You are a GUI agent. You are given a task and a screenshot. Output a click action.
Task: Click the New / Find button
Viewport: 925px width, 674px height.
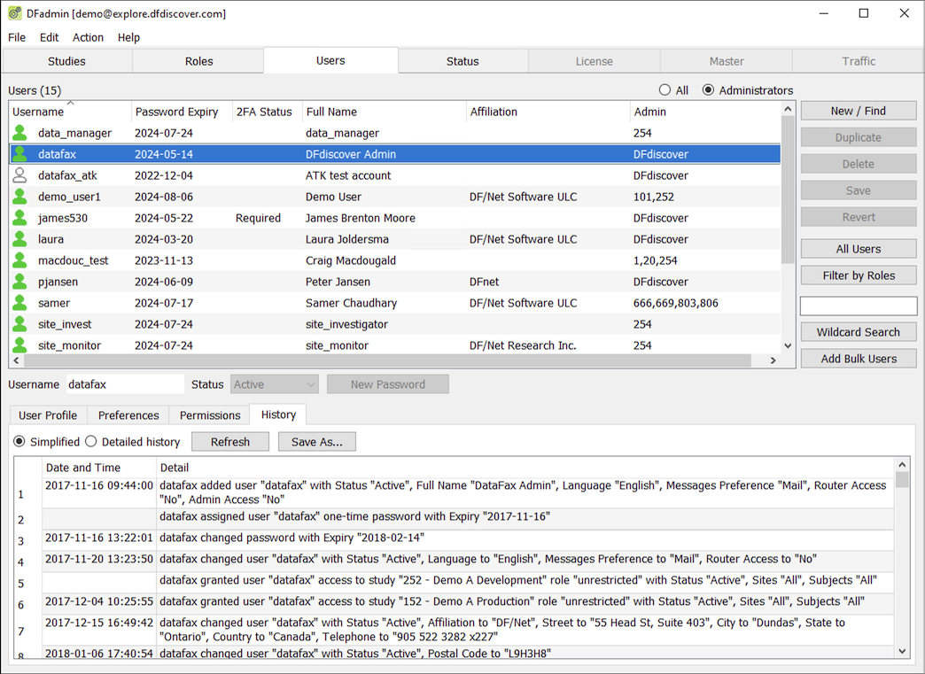click(859, 111)
